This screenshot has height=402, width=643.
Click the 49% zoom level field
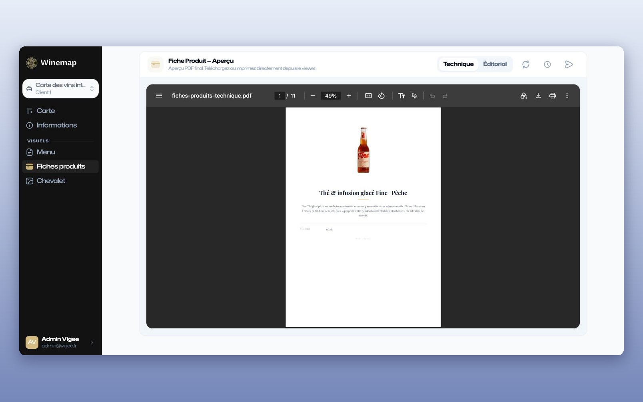(x=331, y=96)
